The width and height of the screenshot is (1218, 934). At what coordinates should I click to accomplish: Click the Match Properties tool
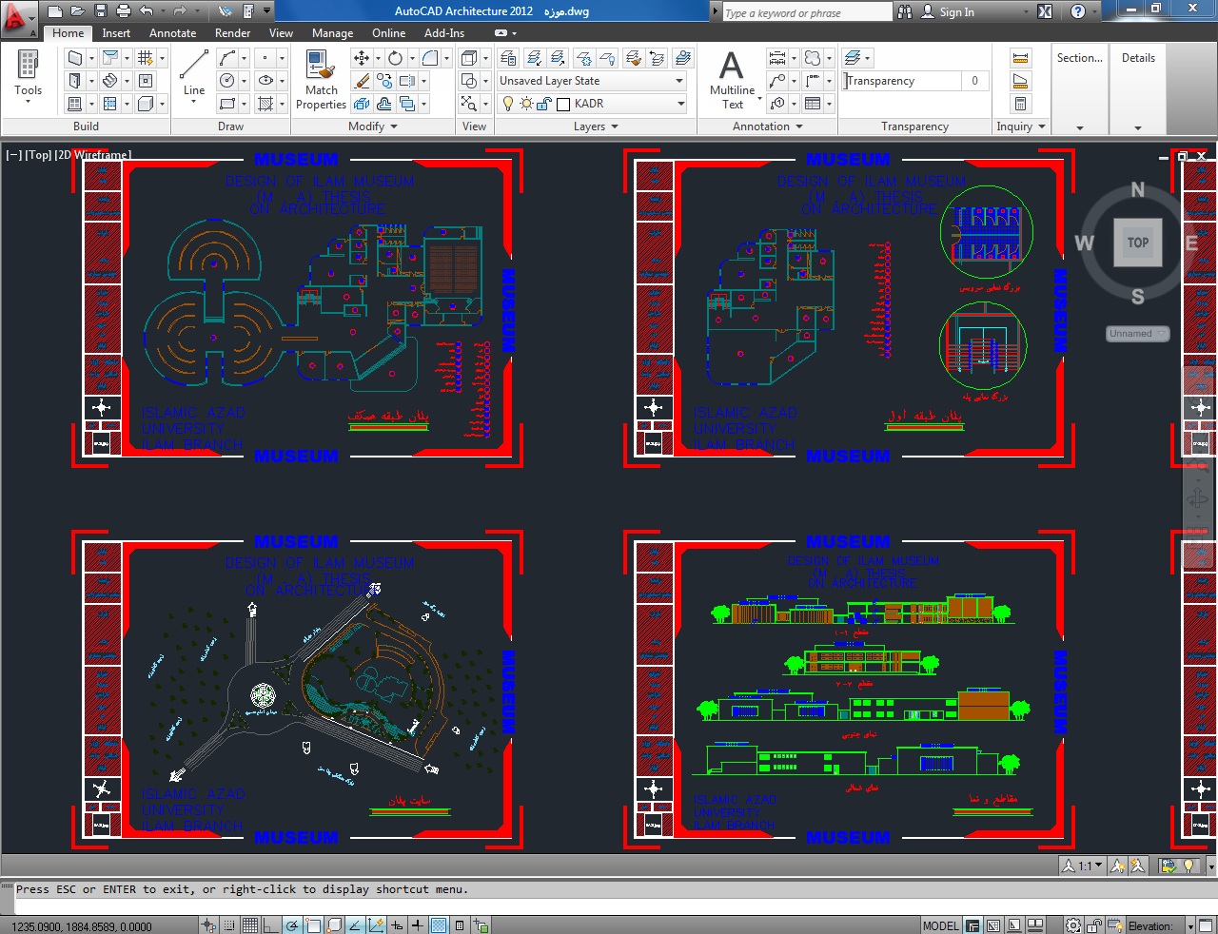coord(321,81)
